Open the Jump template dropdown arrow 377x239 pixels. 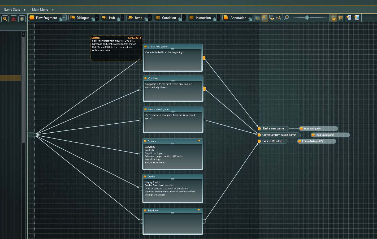tap(150, 18)
